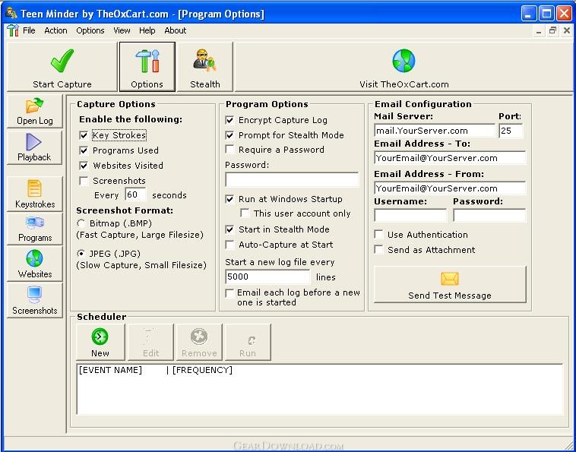Image resolution: width=576 pixels, height=452 pixels.
Task: Enable Use Authentication
Action: [378, 235]
